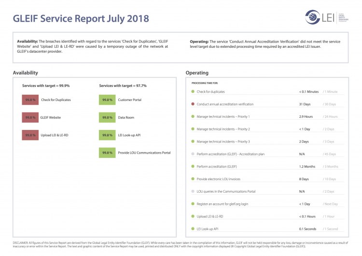Screen dimensions: 362x256
Task: Select the green 99.8% badge for Data Room
Action: [x=107, y=117]
